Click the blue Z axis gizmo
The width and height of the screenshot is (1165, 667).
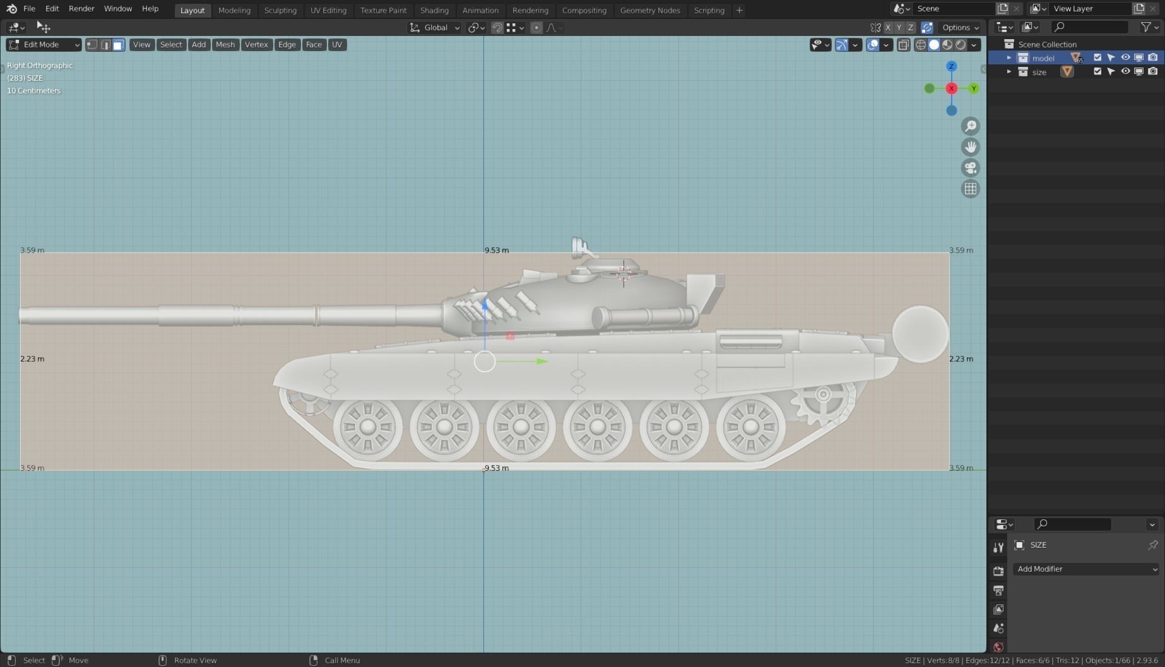pyautogui.click(x=952, y=66)
